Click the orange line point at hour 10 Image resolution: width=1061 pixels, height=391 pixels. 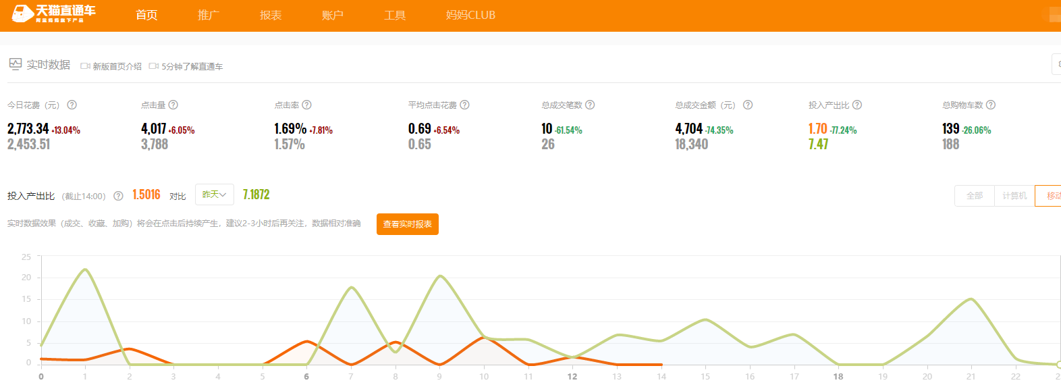(483, 337)
